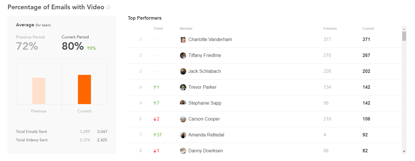Click the light Previous period bar
The image size is (415, 161).
coord(39,91)
